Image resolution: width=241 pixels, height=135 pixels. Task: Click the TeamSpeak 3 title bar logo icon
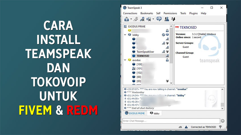(x=125, y=8)
